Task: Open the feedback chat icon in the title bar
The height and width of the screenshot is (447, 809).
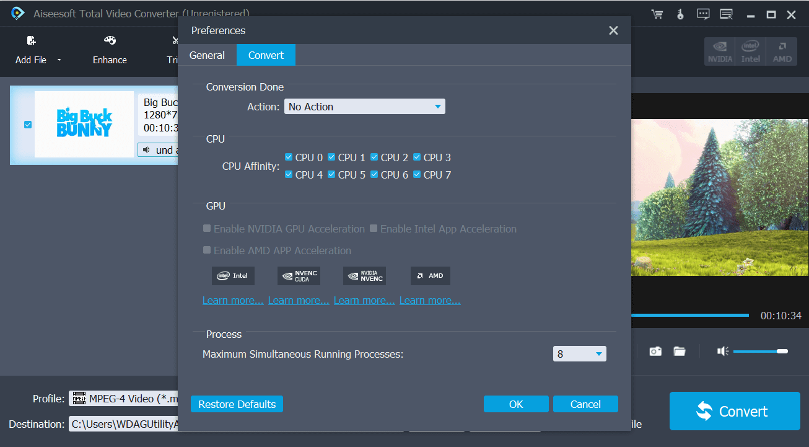Action: (703, 14)
